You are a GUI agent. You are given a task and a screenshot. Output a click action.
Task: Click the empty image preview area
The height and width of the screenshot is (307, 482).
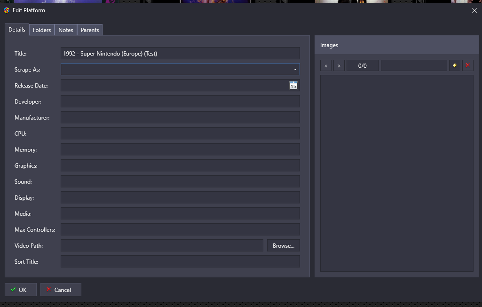396,173
